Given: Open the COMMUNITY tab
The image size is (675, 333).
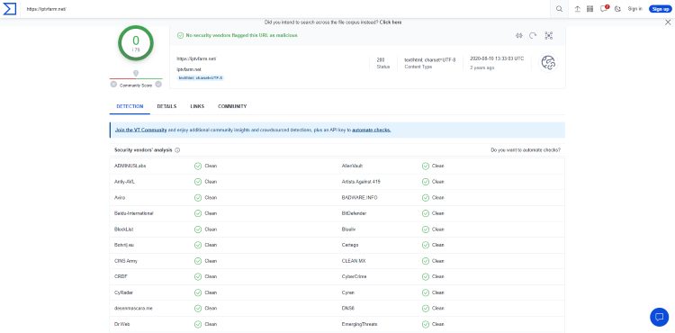Looking at the screenshot, I should (x=232, y=106).
